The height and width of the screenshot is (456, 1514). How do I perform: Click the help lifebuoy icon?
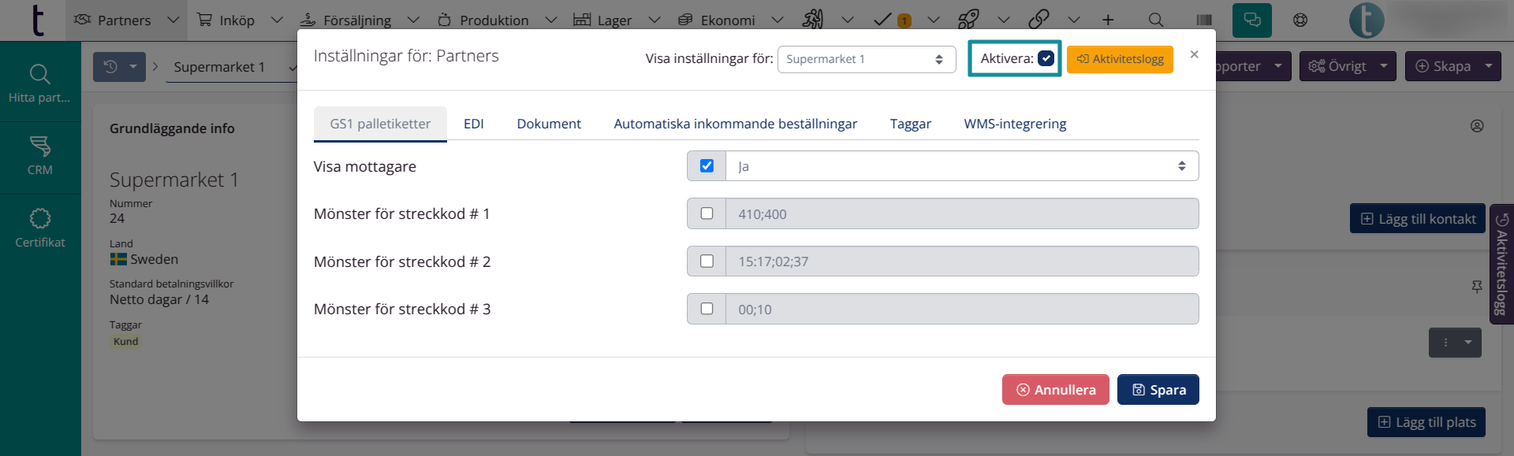tap(1300, 20)
